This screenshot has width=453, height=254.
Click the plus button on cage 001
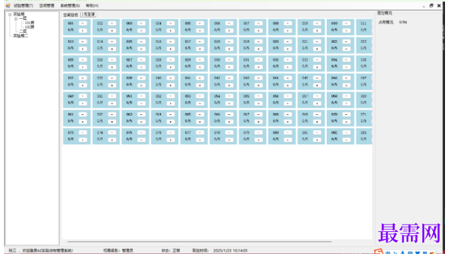[x=83, y=30]
